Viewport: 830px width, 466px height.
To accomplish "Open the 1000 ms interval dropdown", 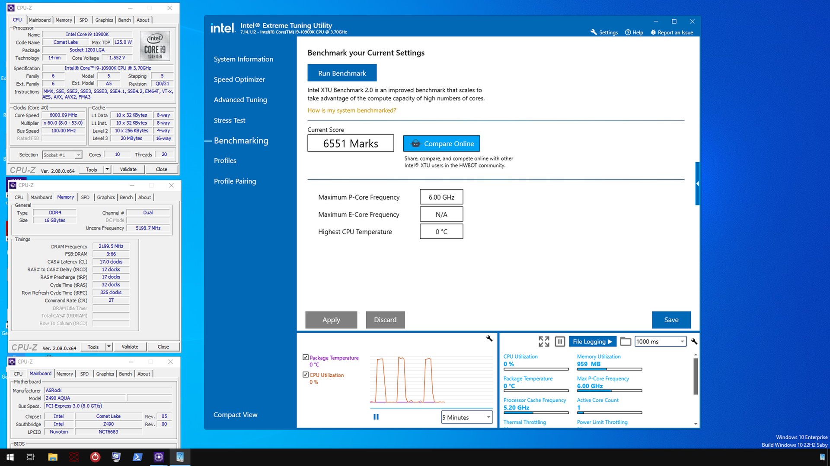I will coord(661,341).
